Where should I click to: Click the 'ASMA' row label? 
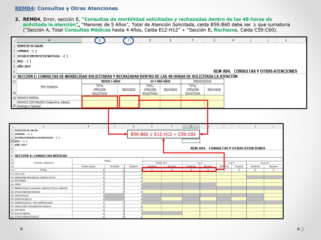18,184
